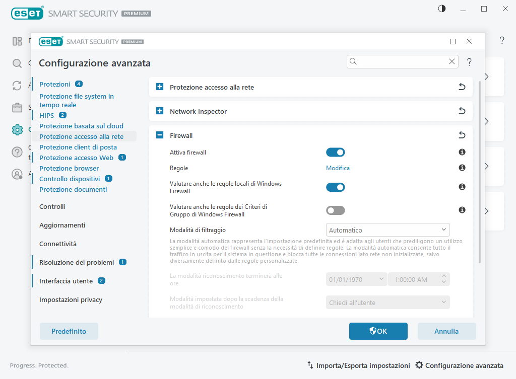This screenshot has height=379, width=516.
Task: Open the Modalità di filtraggio dropdown
Action: (388, 230)
